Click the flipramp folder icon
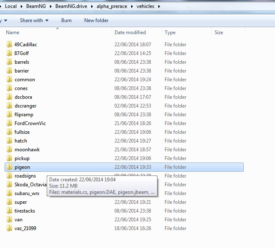275x248 pixels. [9, 115]
